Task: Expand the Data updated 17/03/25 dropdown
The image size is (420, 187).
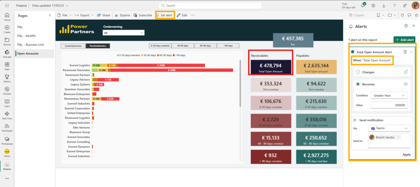Action: click(x=50, y=5)
